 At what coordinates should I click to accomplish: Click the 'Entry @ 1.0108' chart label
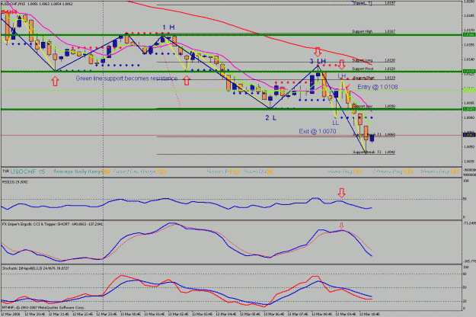click(x=377, y=87)
